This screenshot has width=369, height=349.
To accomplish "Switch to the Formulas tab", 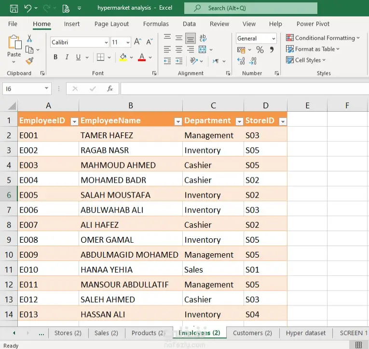I will tap(156, 24).
